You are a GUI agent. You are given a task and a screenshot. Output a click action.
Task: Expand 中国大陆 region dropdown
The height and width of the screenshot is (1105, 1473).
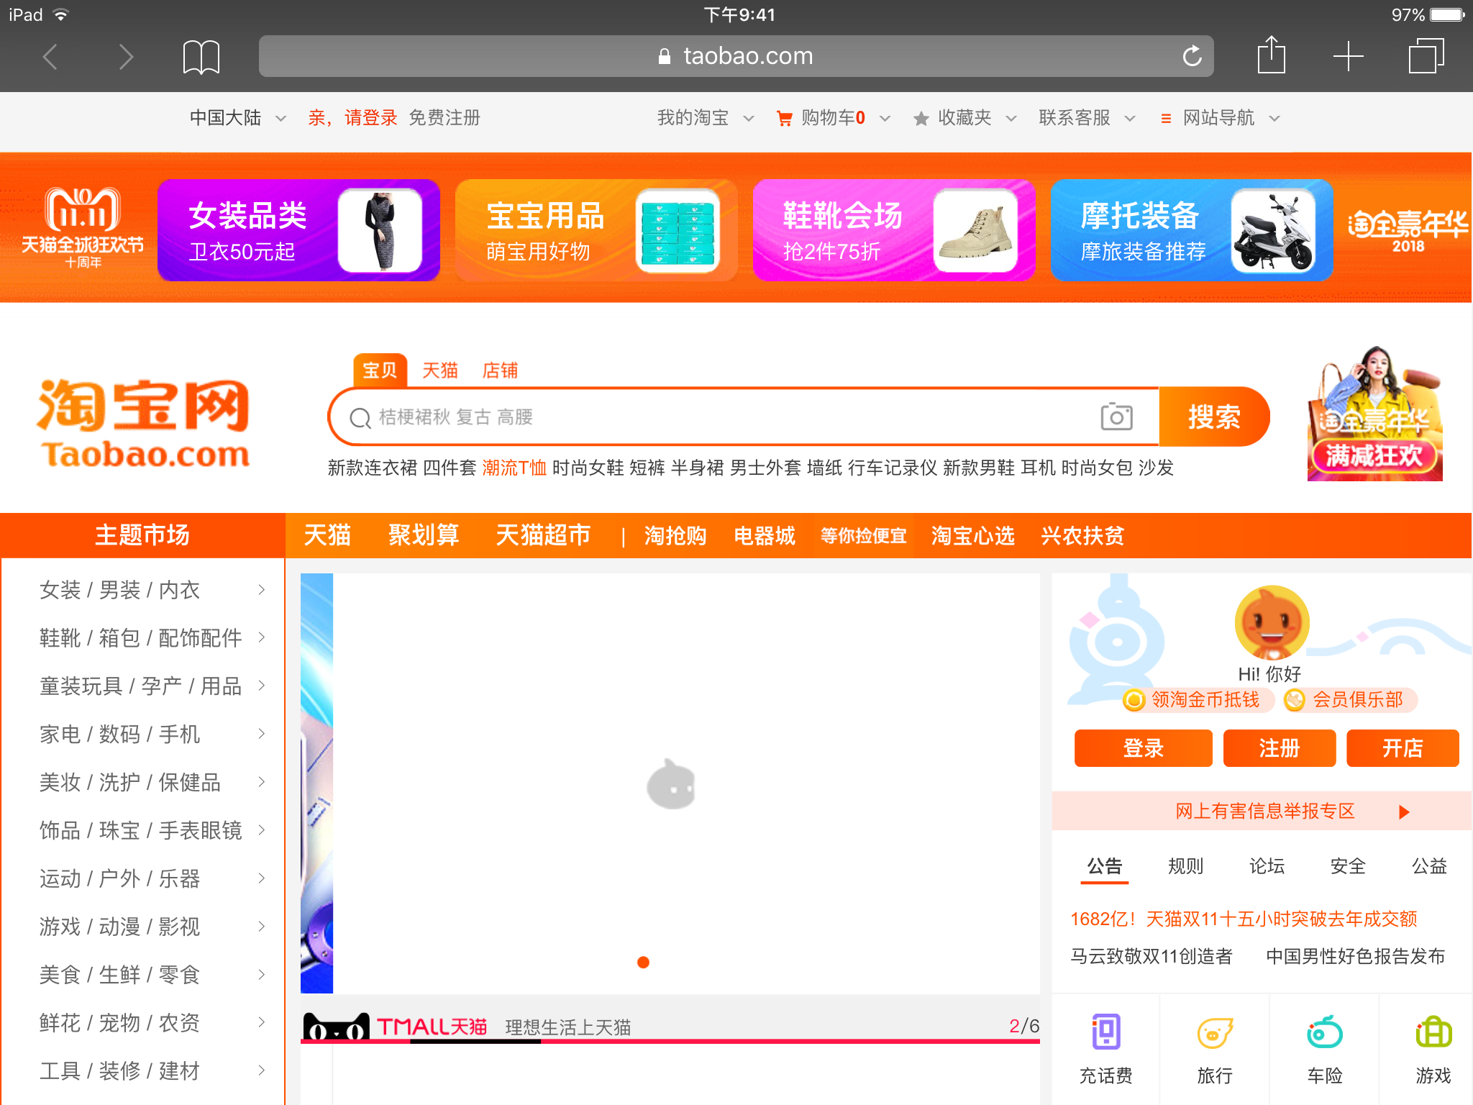coord(281,119)
